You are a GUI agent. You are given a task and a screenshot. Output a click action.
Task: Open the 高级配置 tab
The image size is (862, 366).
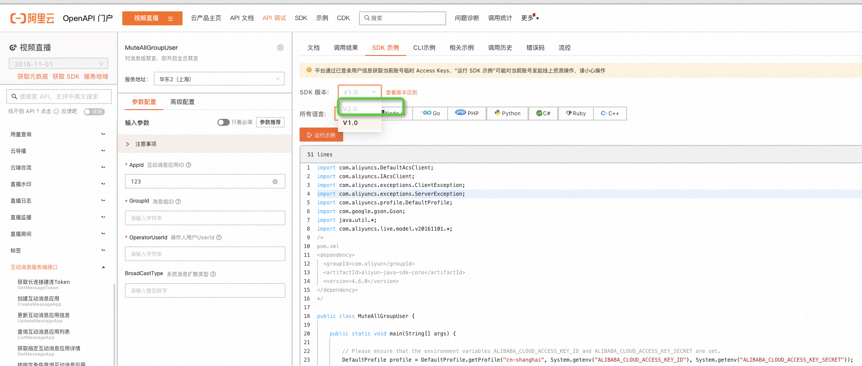coord(183,102)
